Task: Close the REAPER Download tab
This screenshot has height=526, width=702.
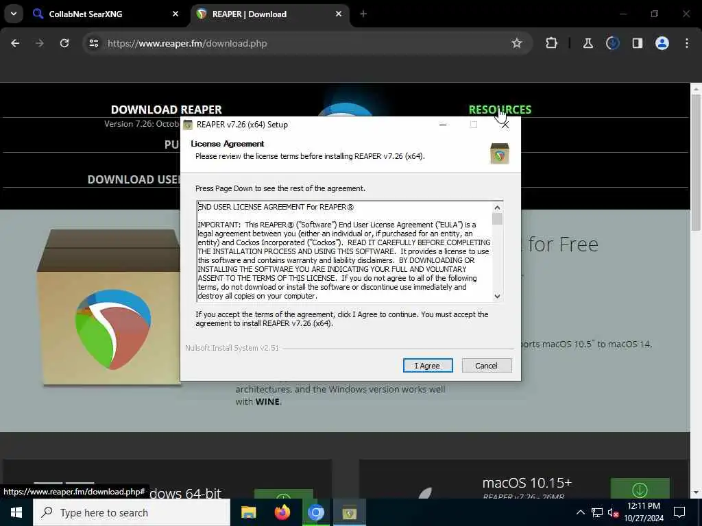Action: (x=339, y=14)
